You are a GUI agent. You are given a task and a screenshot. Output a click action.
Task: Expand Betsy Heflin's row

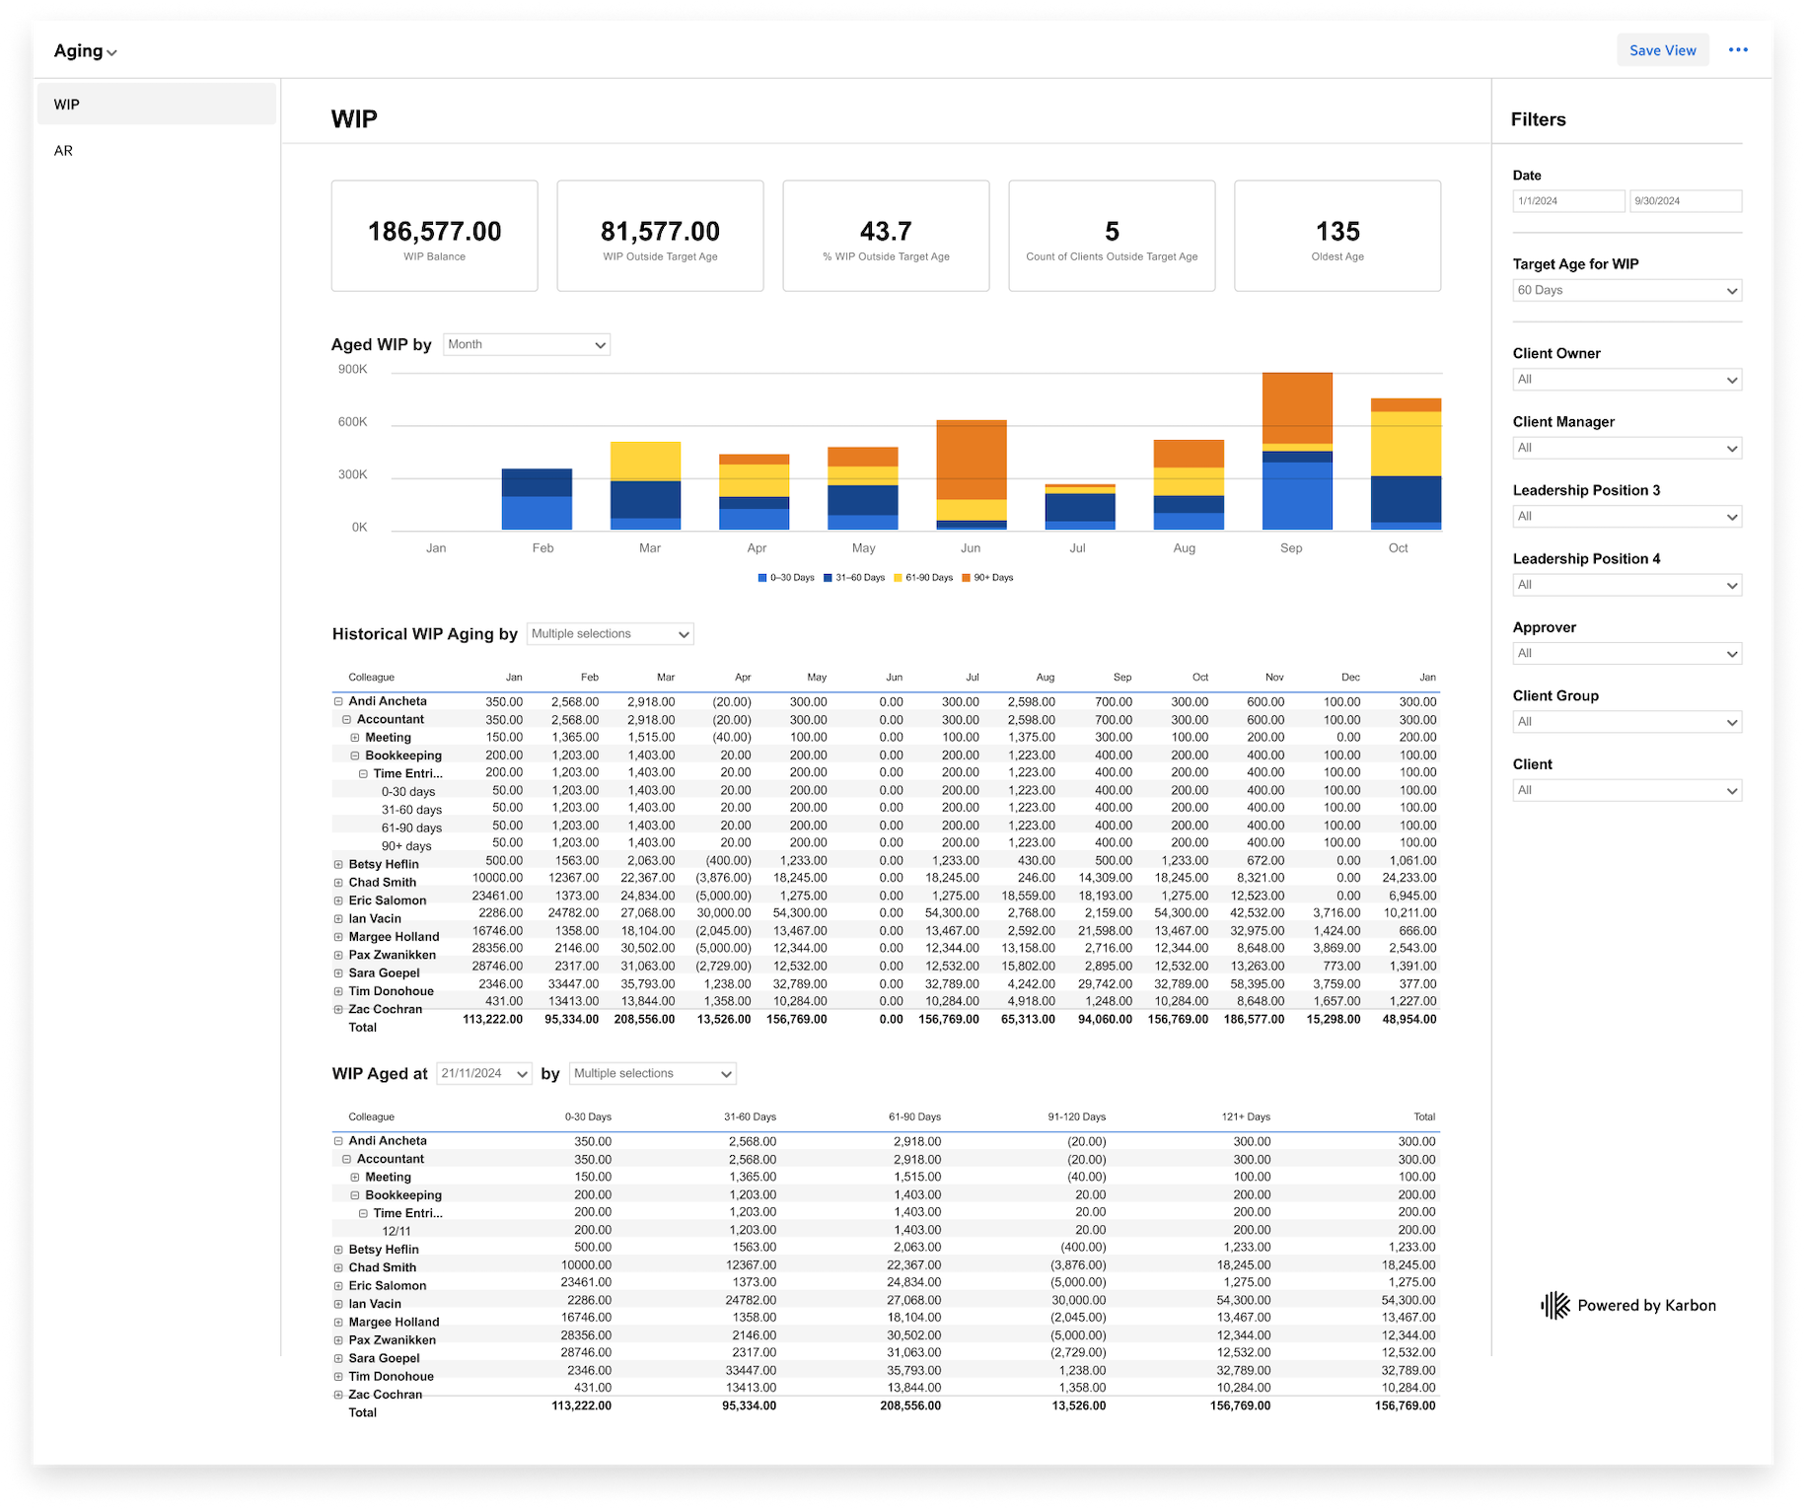338,864
